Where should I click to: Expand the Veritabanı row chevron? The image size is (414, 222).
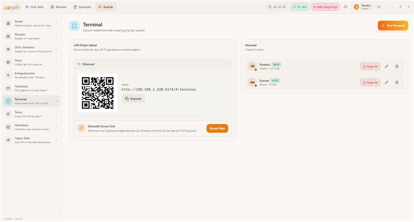click(x=56, y=127)
